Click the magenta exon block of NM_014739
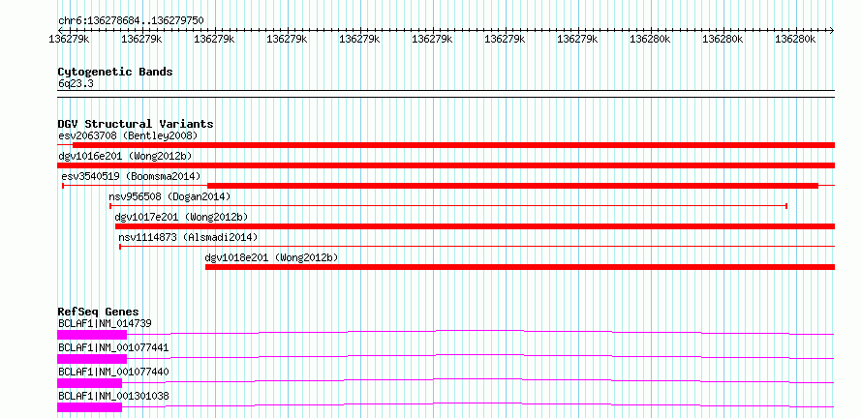 point(92,335)
